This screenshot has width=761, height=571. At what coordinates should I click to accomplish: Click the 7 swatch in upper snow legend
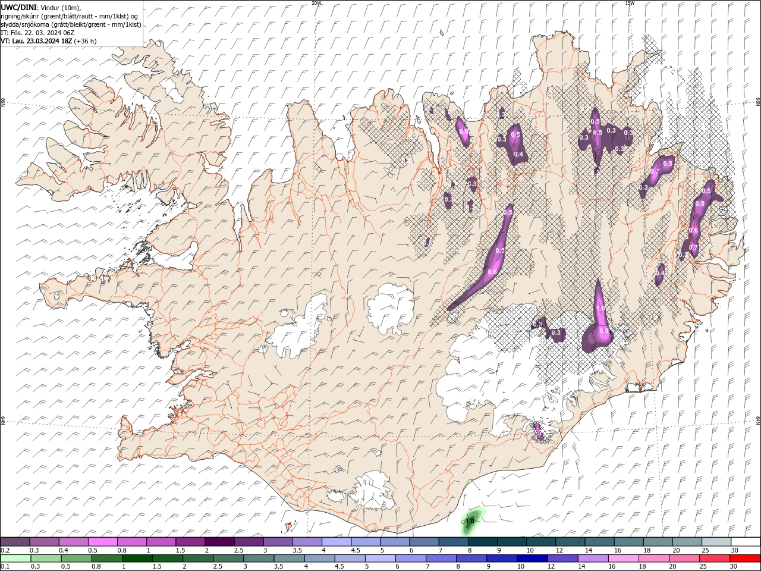[453, 542]
